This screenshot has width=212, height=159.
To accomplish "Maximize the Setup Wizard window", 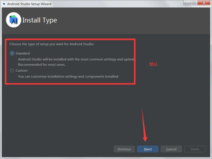I will pos(194,3).
